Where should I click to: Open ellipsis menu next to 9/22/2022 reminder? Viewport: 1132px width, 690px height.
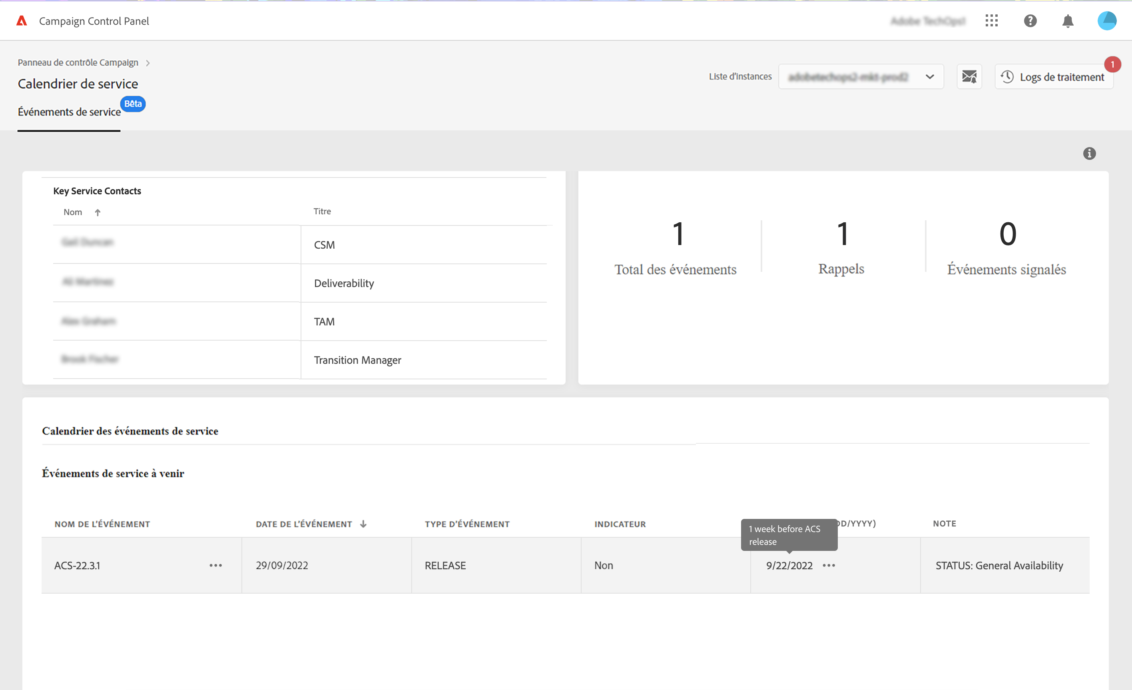coord(829,566)
